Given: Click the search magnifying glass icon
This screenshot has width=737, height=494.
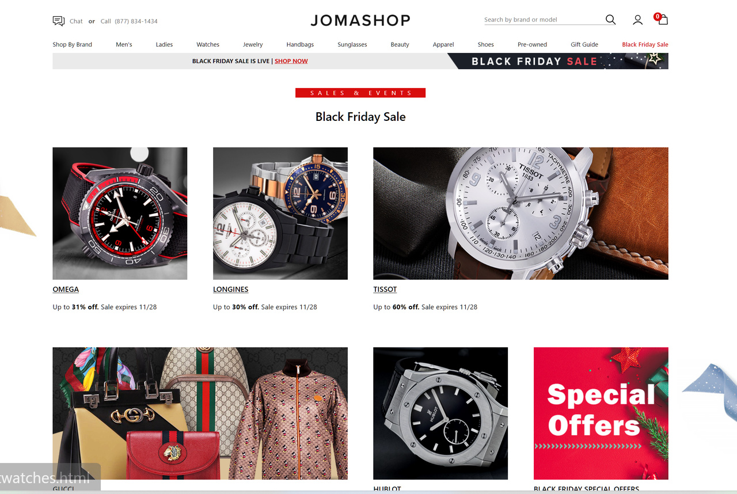Looking at the screenshot, I should (610, 20).
